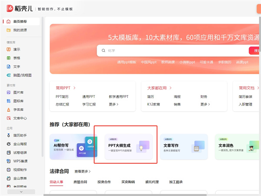Select the 表格 spreadsheet icon
This screenshot has height=196, width=261.
pyautogui.click(x=9, y=58)
